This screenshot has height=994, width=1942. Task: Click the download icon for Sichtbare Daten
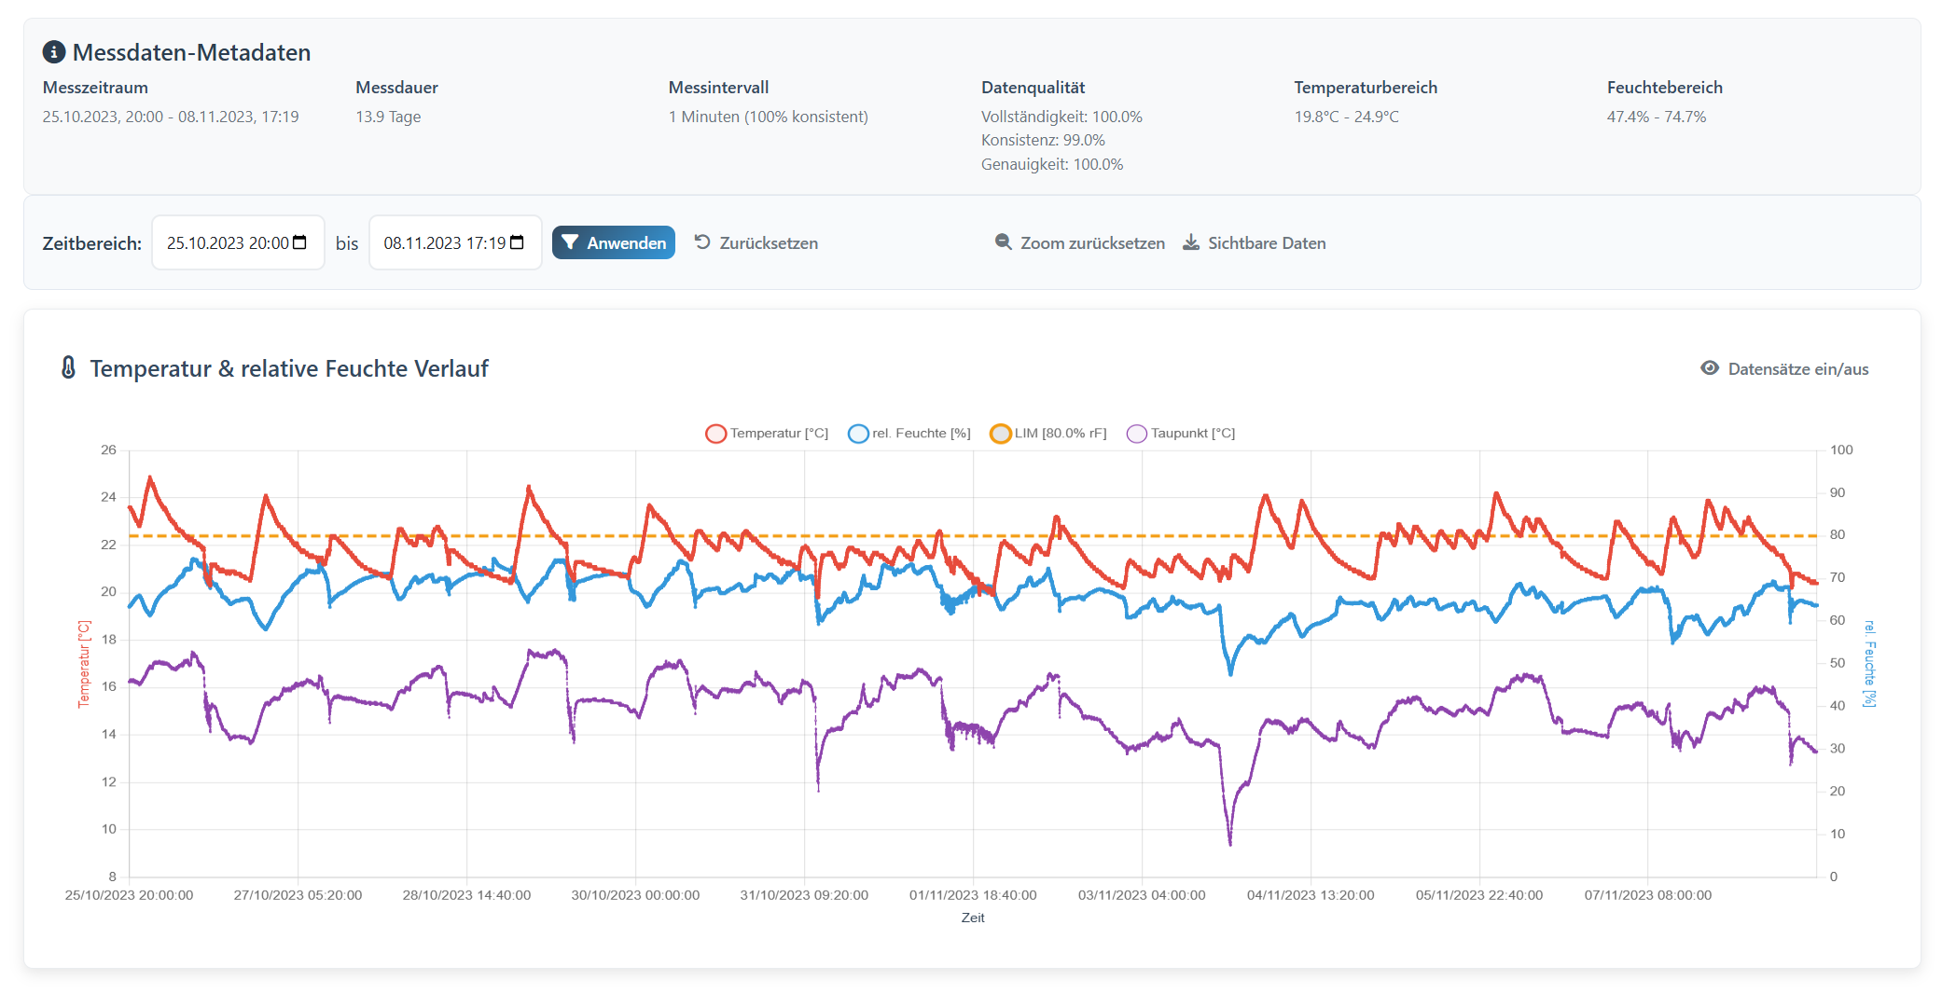[1191, 242]
